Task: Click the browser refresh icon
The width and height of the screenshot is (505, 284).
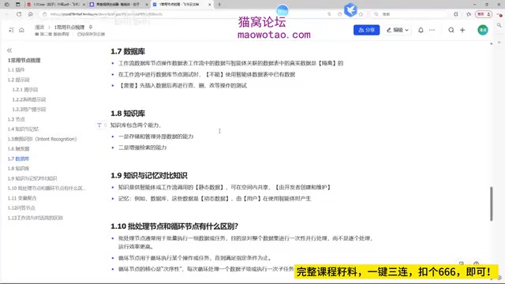Action: click(x=19, y=14)
